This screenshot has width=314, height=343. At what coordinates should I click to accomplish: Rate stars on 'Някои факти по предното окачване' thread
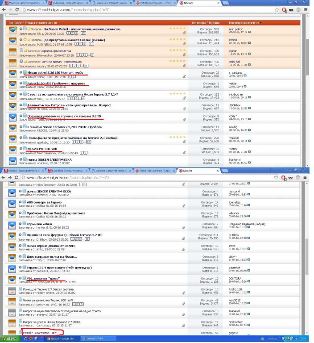178,137
